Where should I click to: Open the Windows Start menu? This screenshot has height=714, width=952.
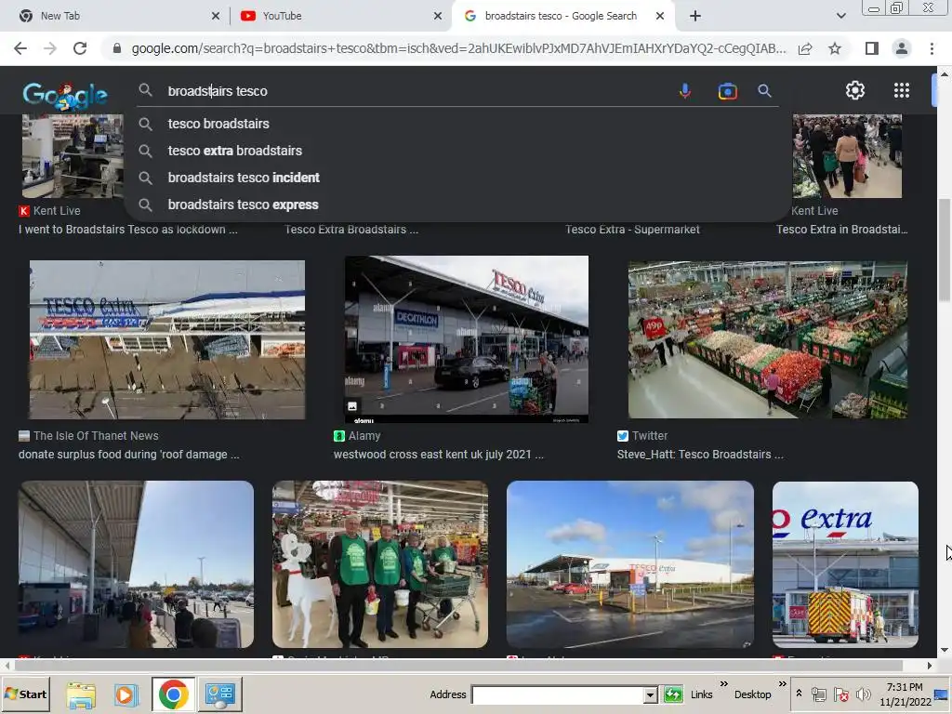[25, 694]
